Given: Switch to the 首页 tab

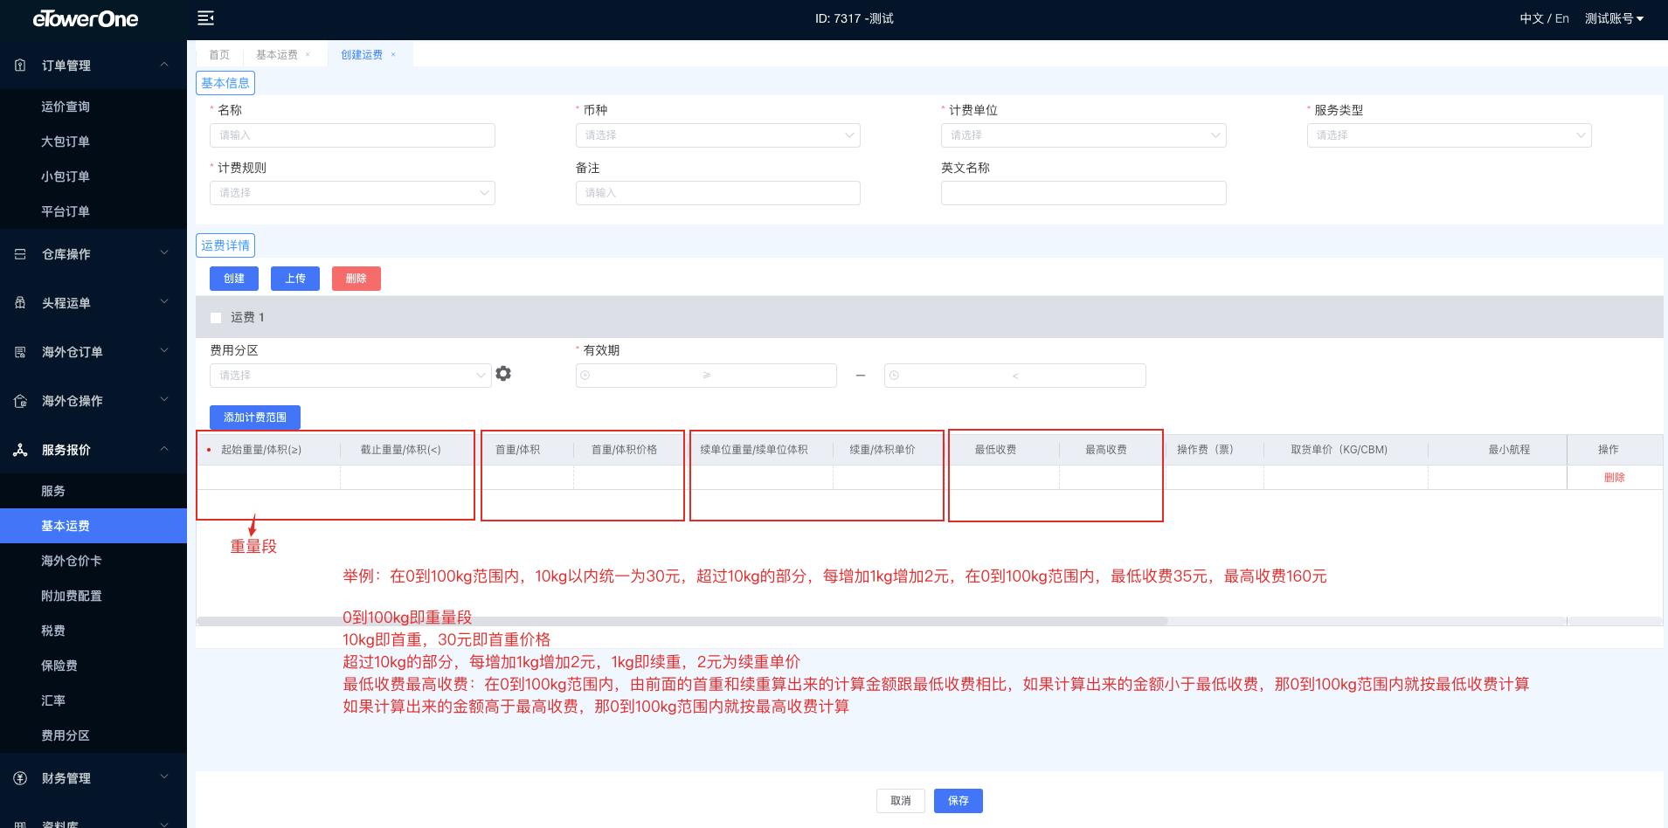Looking at the screenshot, I should tap(219, 55).
